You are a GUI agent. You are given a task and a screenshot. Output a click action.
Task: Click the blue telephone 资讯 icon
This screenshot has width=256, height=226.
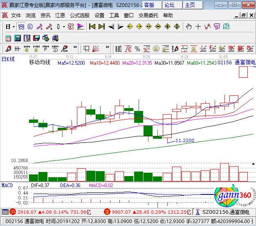click(21, 27)
